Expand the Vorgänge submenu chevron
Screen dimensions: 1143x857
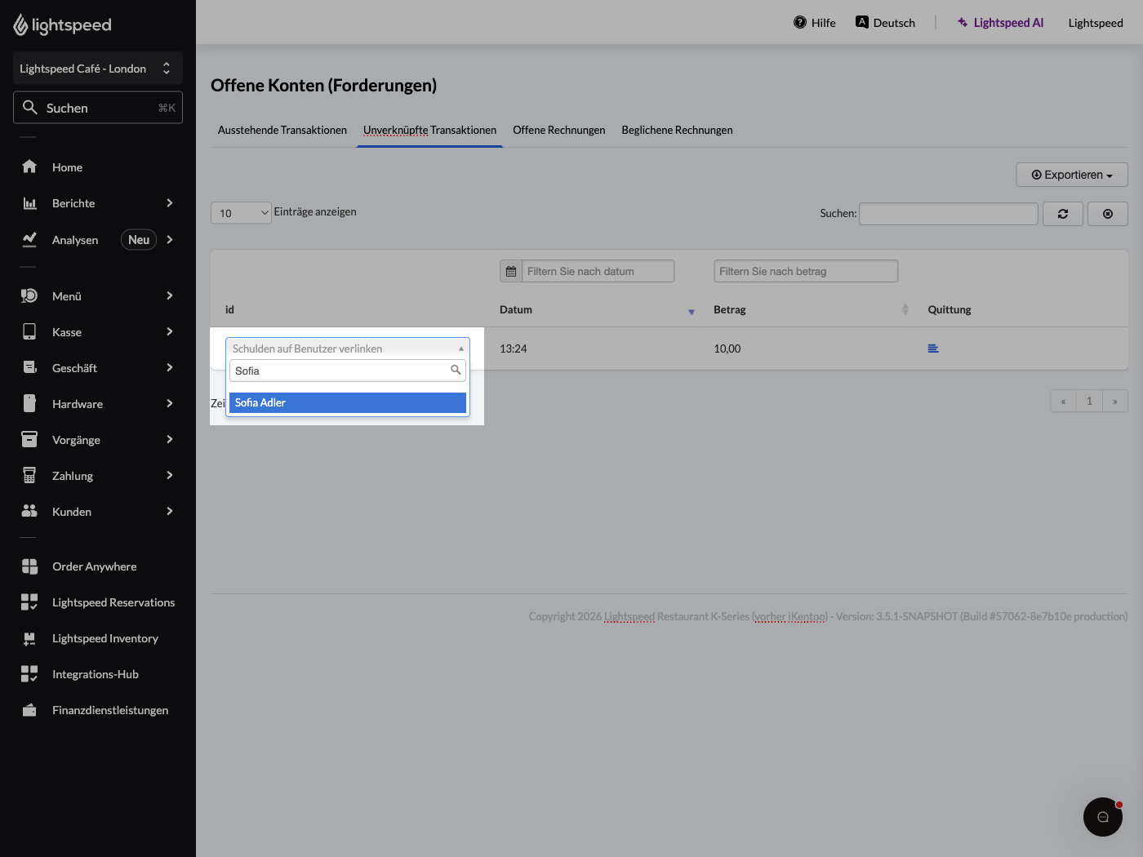[170, 439]
